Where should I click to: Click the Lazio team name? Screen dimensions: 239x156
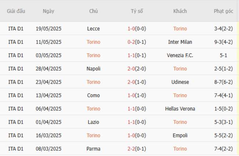(93, 122)
